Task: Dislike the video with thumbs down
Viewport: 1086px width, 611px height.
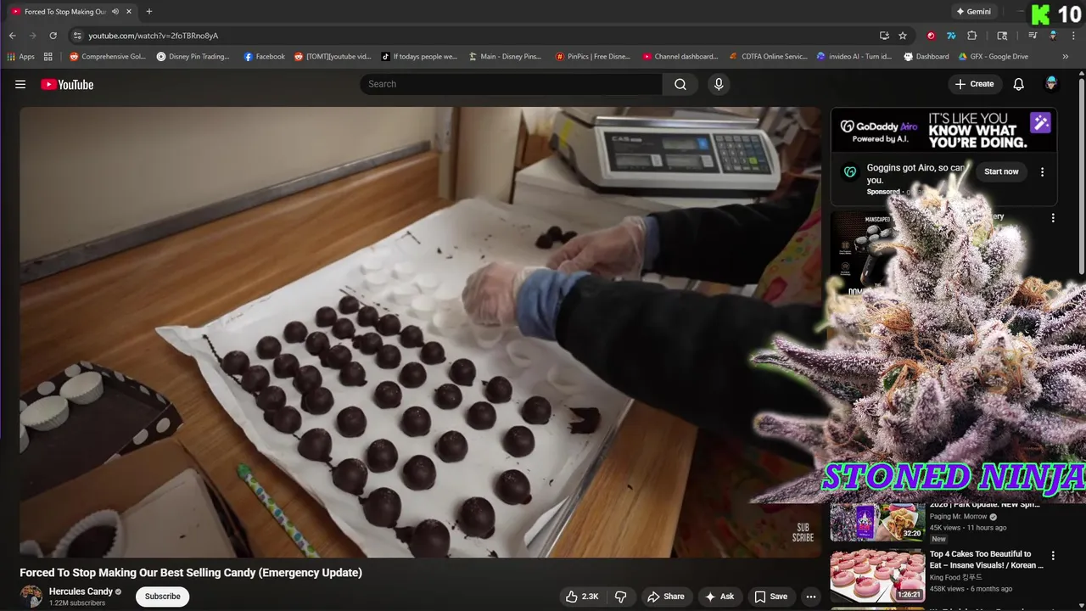Action: (620, 597)
